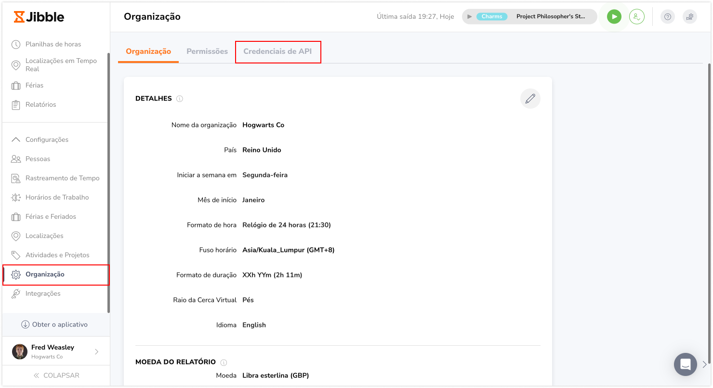This screenshot has height=388, width=713.
Task: Open Pessoas people icon
Action: click(16, 159)
